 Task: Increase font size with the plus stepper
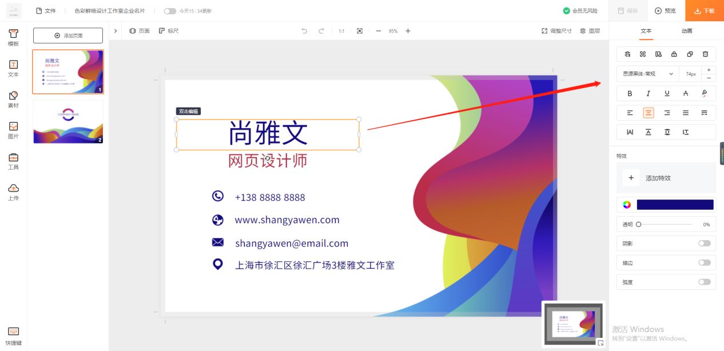click(x=709, y=69)
